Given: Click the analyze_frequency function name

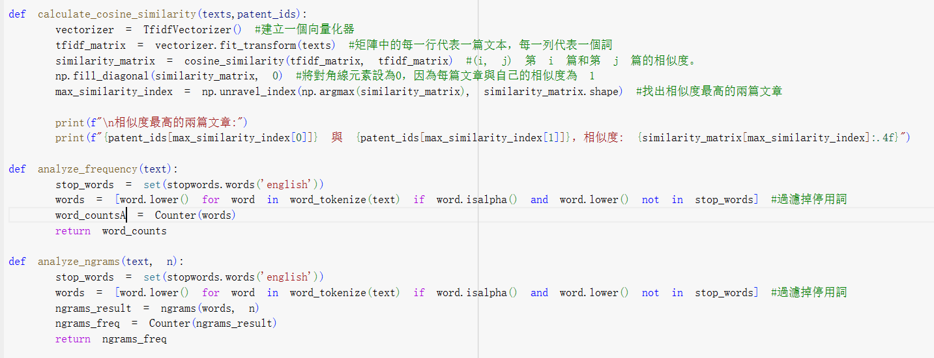Looking at the screenshot, I should [88, 169].
